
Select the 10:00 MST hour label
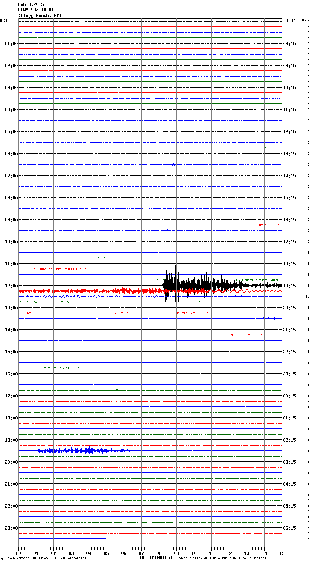[11, 242]
